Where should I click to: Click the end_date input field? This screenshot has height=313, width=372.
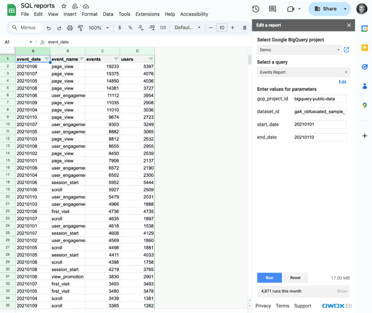(319, 137)
